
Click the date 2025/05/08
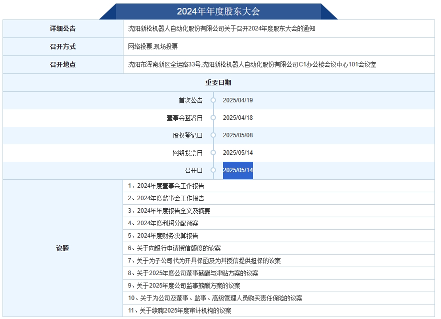pyautogui.click(x=238, y=135)
